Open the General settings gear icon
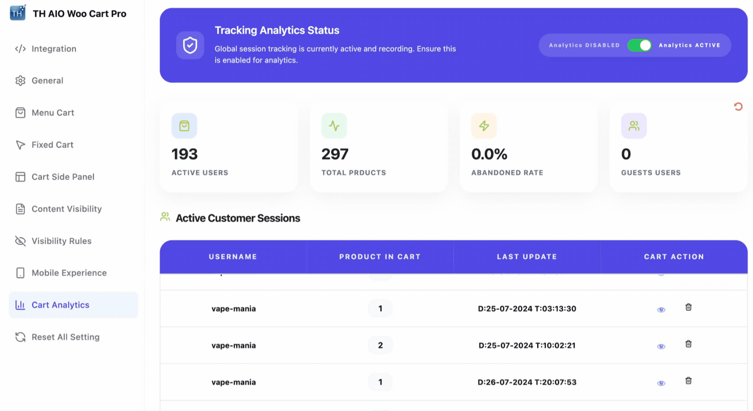The width and height of the screenshot is (753, 411). (20, 81)
